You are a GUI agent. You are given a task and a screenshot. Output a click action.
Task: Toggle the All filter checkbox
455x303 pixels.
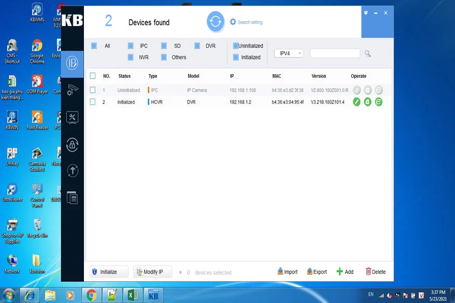(x=94, y=46)
